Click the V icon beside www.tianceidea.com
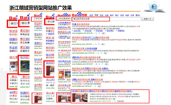 [x=101, y=53]
